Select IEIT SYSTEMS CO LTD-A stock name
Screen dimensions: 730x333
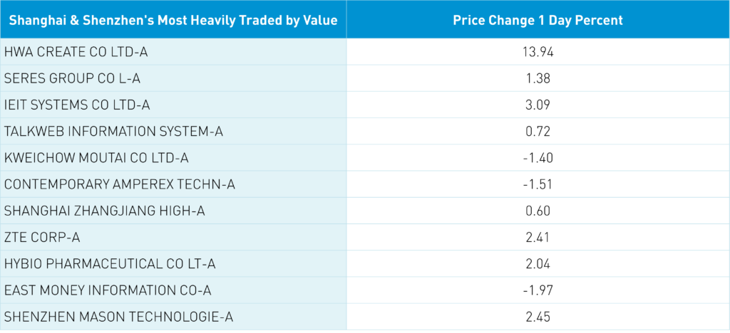77,105
